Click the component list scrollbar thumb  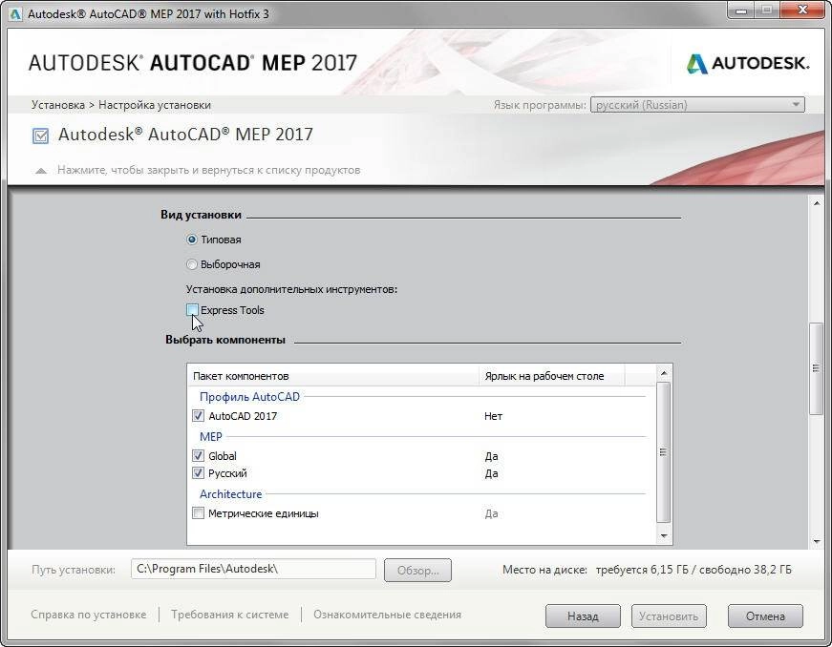663,452
